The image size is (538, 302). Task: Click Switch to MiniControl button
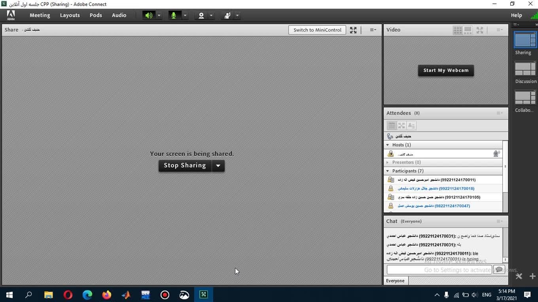click(x=317, y=30)
